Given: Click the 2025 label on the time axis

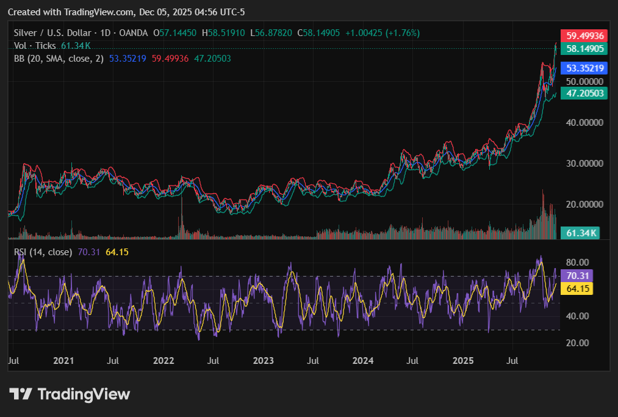Looking at the screenshot, I should (462, 361).
